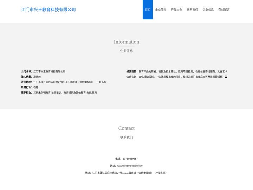This screenshot has width=253, height=190.
Task: Click the 所属行业 label
Action: [27, 87]
